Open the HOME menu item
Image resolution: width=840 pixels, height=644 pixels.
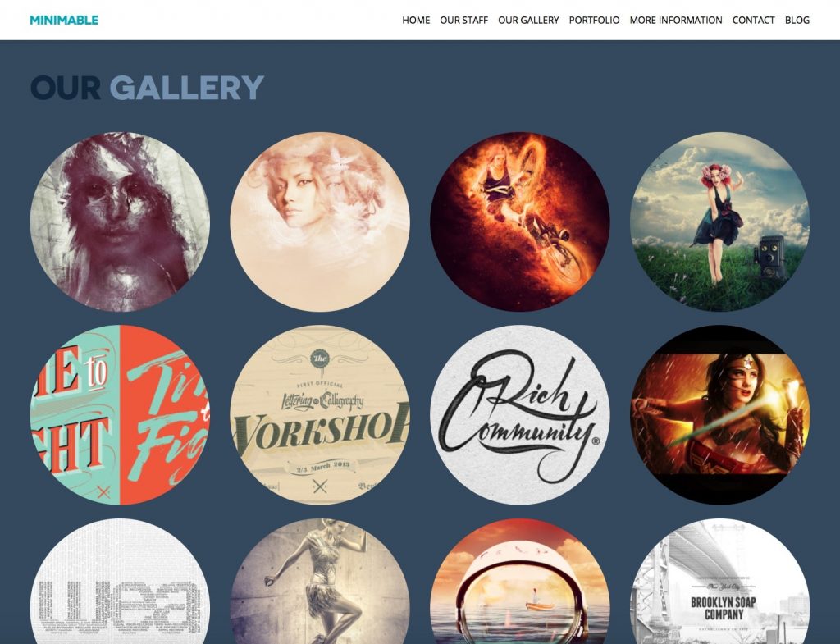pos(416,21)
